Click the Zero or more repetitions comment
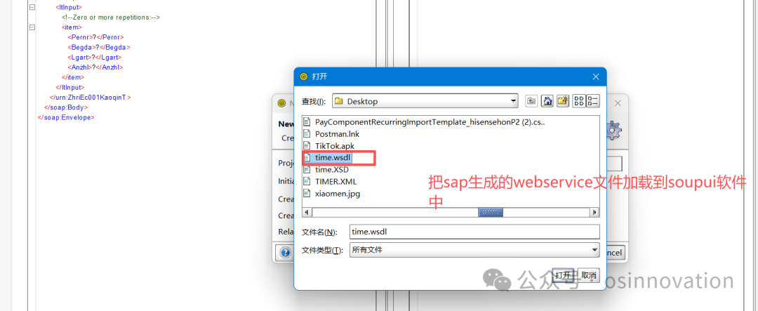Viewport: 758px width, 311px height. pyautogui.click(x=111, y=18)
